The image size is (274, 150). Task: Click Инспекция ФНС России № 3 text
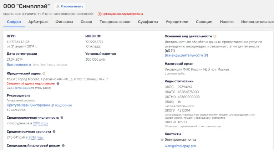pos(197,69)
